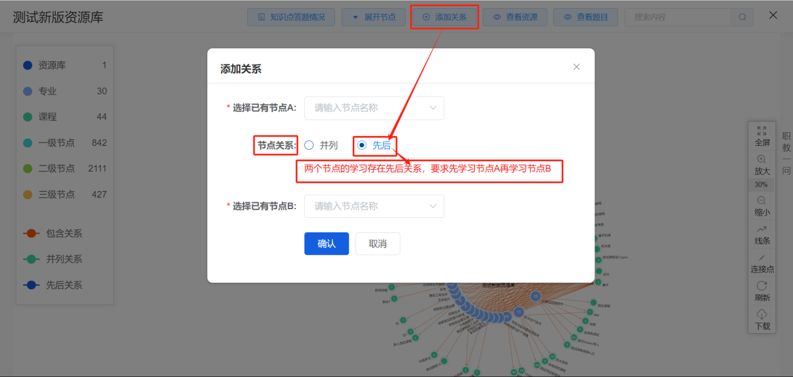Expand the 展开节点 dropdown
This screenshot has width=793, height=377.
coord(374,17)
